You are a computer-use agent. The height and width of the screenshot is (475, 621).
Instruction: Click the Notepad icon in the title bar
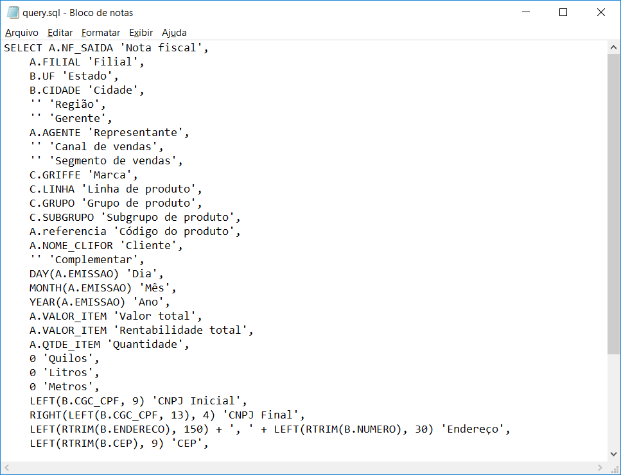point(13,12)
